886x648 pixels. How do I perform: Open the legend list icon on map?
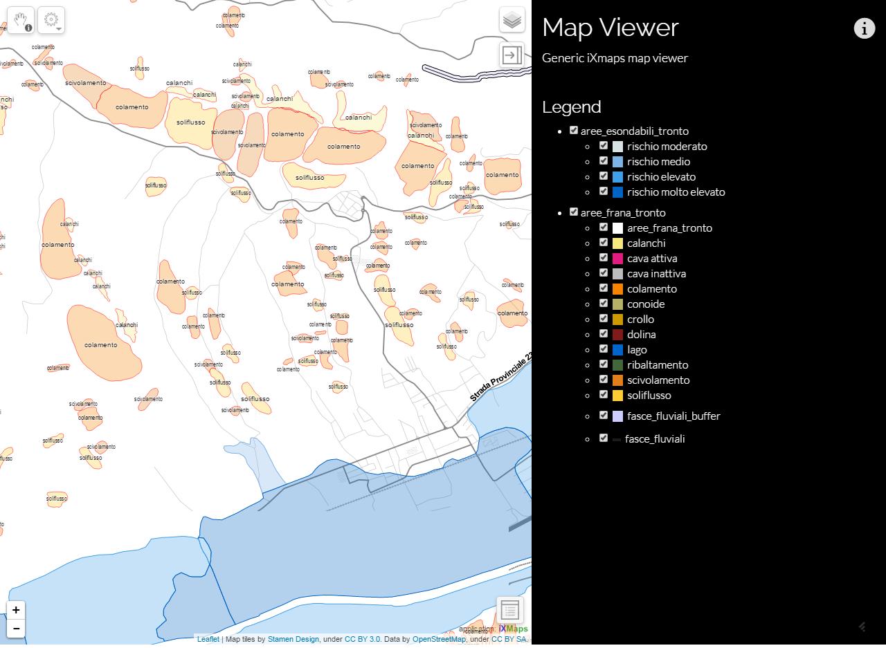coord(509,610)
